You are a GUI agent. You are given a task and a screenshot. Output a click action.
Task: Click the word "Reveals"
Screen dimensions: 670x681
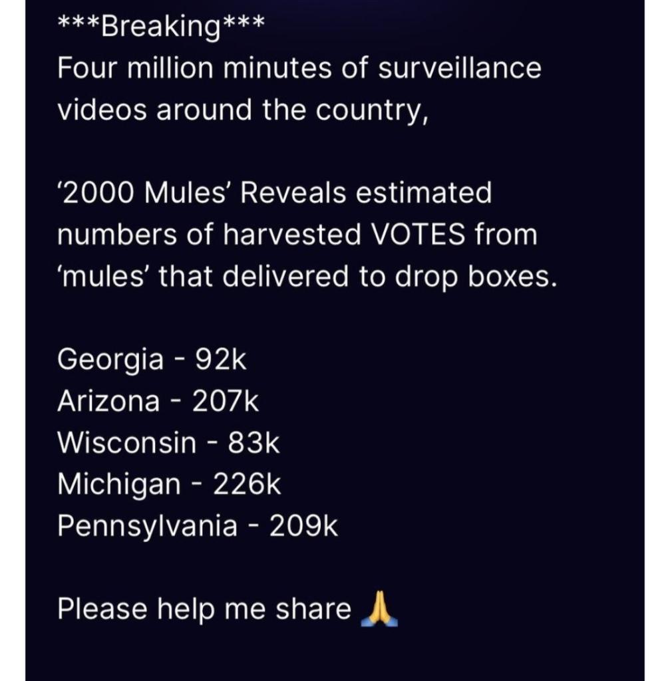[x=293, y=193]
